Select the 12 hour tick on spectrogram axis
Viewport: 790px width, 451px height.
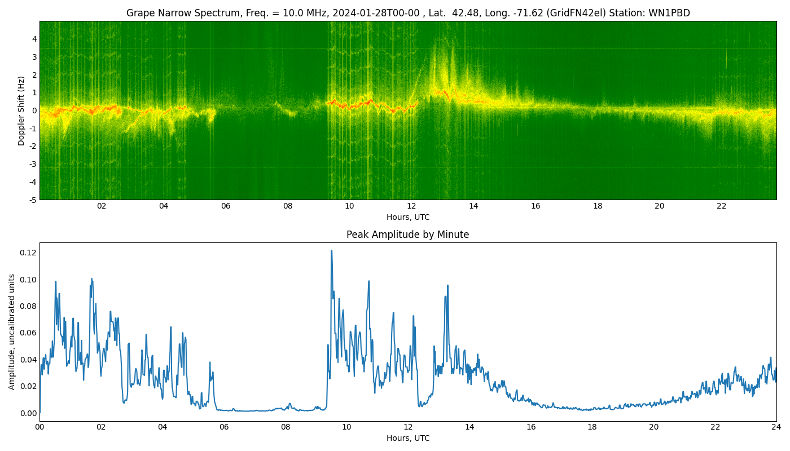[x=411, y=206]
